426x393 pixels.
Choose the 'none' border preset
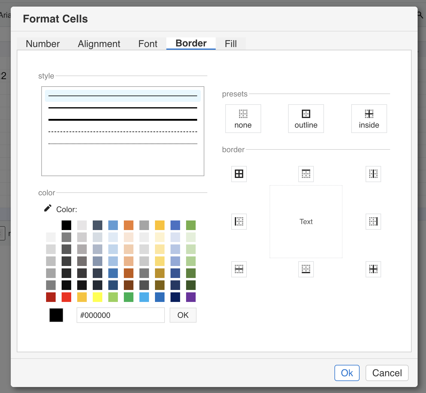click(x=243, y=119)
